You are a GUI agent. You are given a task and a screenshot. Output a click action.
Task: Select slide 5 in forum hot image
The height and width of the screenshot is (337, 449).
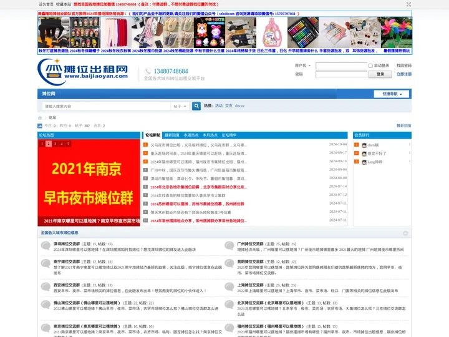68,144
